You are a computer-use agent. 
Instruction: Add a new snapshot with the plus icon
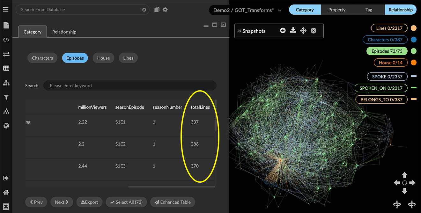point(283,31)
